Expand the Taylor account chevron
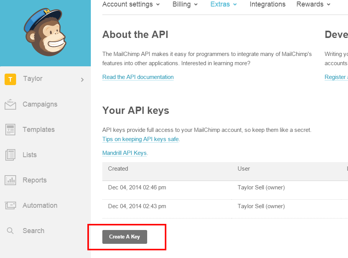This screenshot has height=258, width=348. tap(82, 79)
